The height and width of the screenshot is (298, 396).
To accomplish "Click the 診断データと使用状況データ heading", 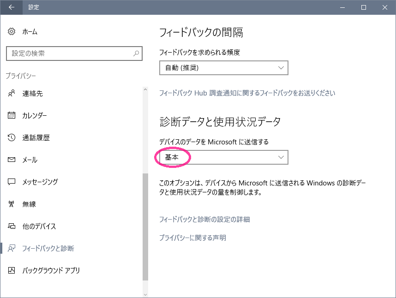I will (x=220, y=122).
